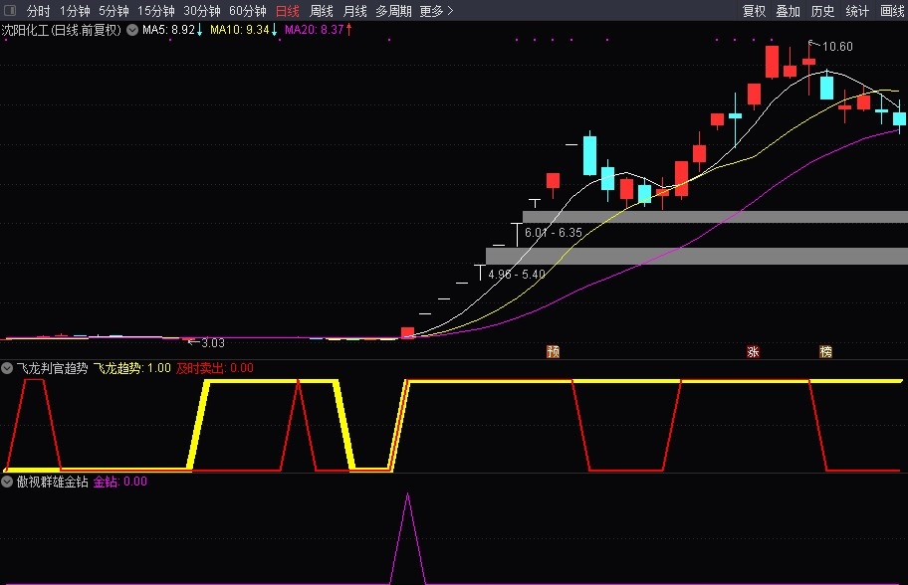Screen dimensions: 908x585
Task: Switch to 5分钟 chart period
Action: (113, 11)
